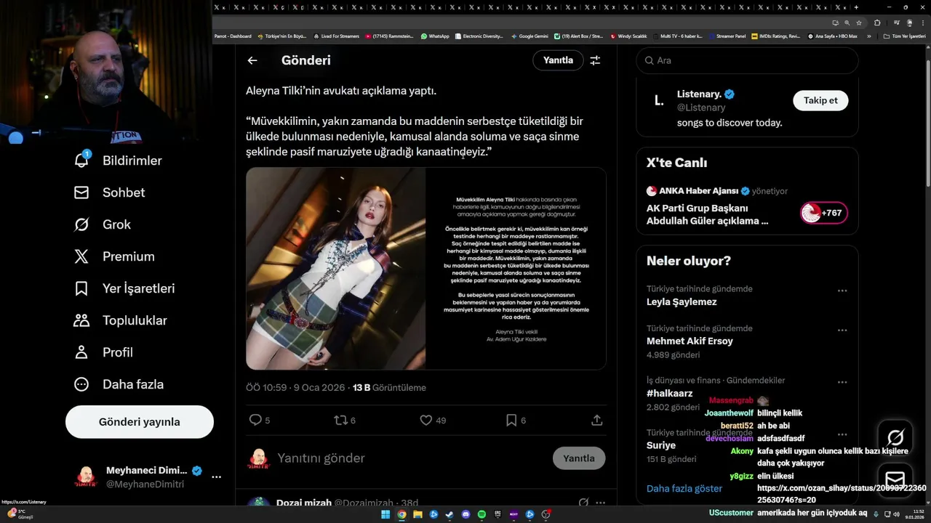Screen dimensions: 931x523
Task: Open a new browser tab with plus
Action: coord(856,7)
